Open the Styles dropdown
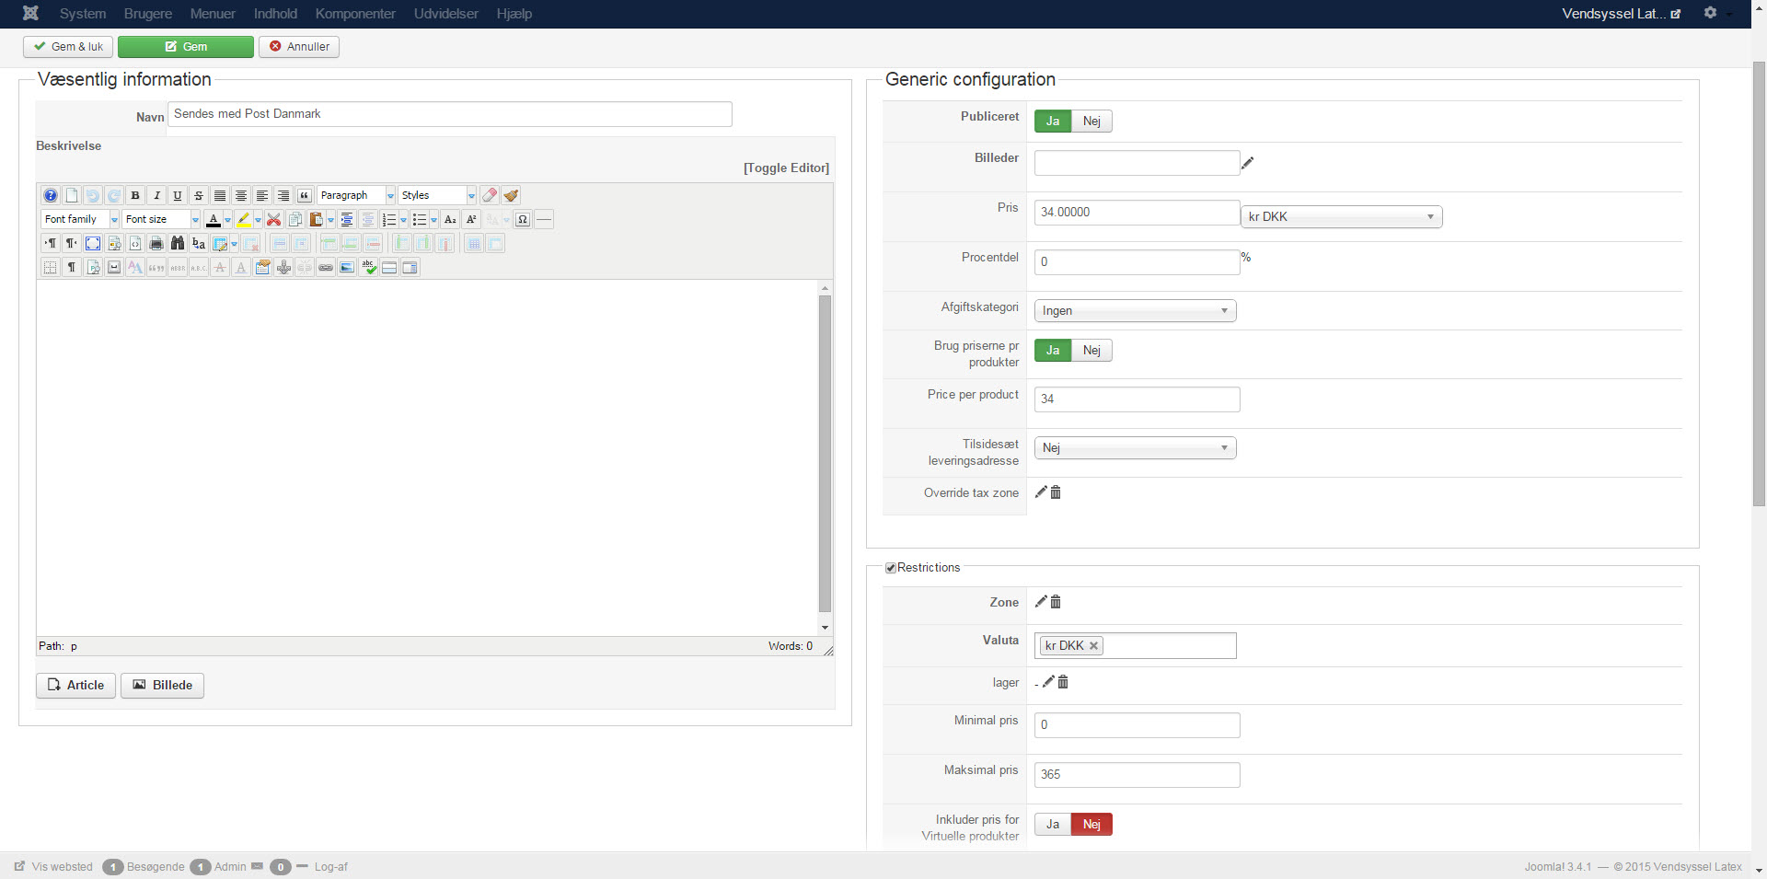The width and height of the screenshot is (1767, 879). (x=437, y=195)
